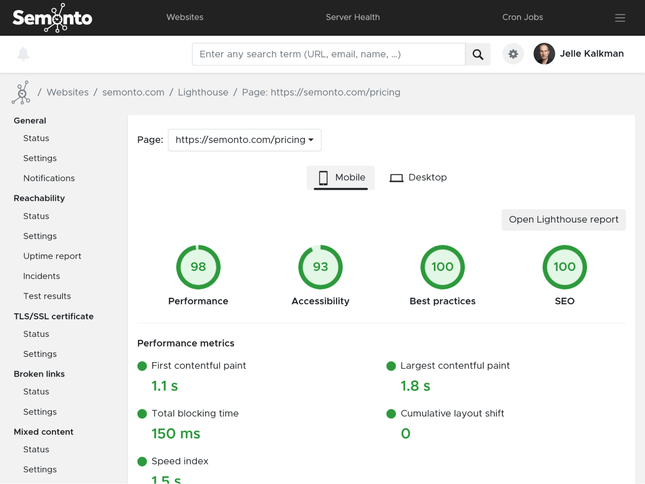Click Jelle Kalkman's profile avatar

pyautogui.click(x=544, y=54)
